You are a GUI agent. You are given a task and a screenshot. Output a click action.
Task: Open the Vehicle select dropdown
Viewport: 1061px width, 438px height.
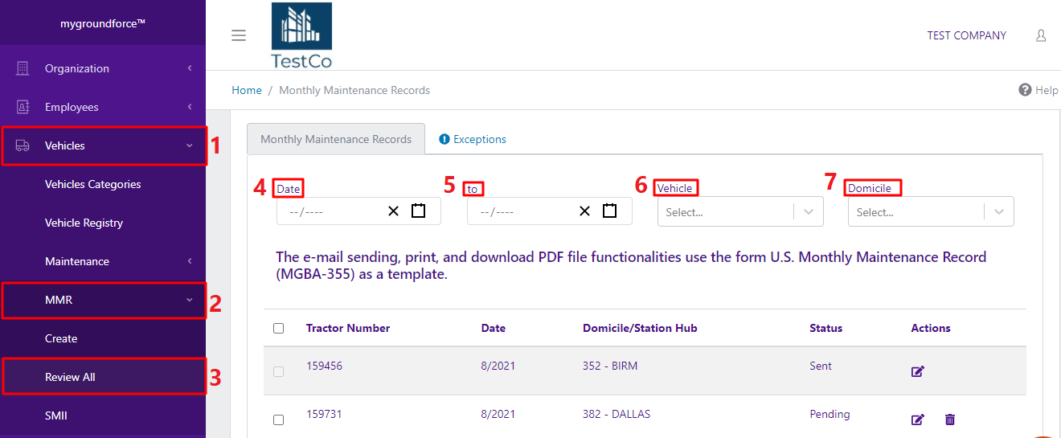click(x=740, y=212)
